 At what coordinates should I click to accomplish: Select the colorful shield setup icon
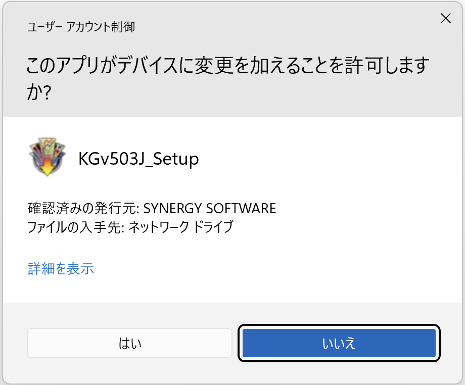[48, 159]
